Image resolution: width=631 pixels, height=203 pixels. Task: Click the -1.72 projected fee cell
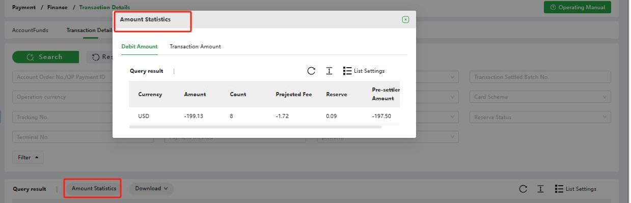coord(282,116)
